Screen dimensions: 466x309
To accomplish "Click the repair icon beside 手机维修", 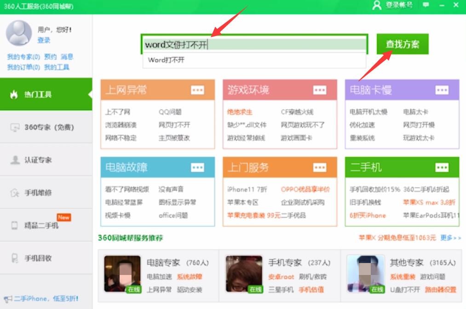I will click(15, 193).
